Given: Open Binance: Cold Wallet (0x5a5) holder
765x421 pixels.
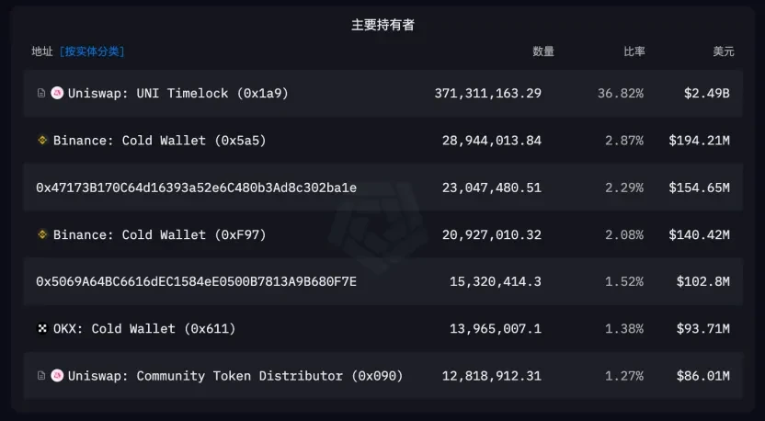Looking at the screenshot, I should pos(159,141).
